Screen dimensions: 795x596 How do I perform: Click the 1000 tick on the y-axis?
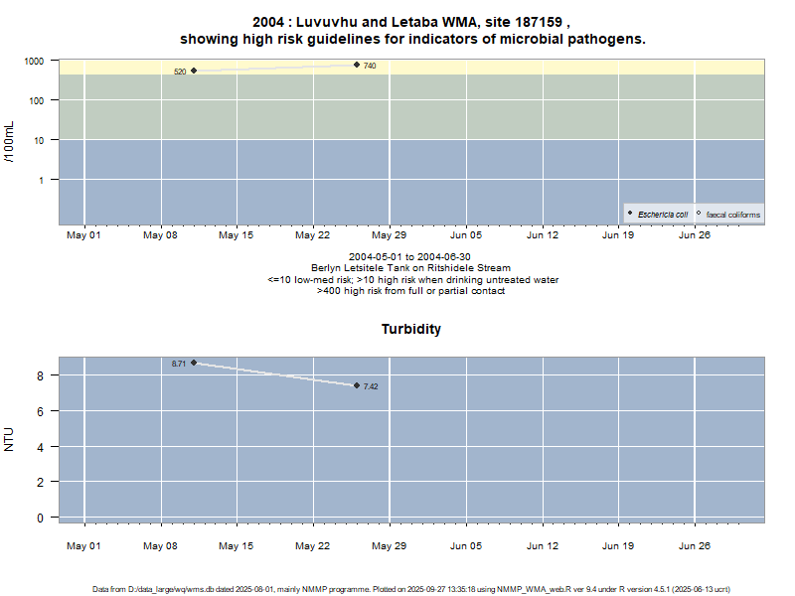coord(35,61)
